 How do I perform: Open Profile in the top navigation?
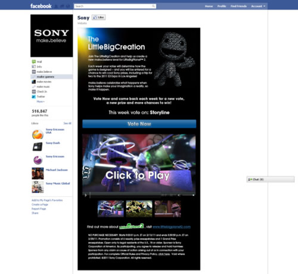coord(222,6)
